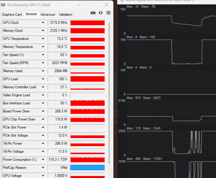Screen dimensions: 216x178
Task: Click the GPU-Z application icon in title bar
Action: coord(3,5)
